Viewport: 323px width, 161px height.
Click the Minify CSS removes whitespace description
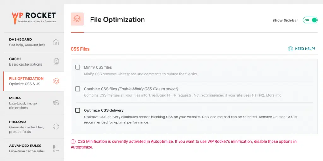point(141,74)
